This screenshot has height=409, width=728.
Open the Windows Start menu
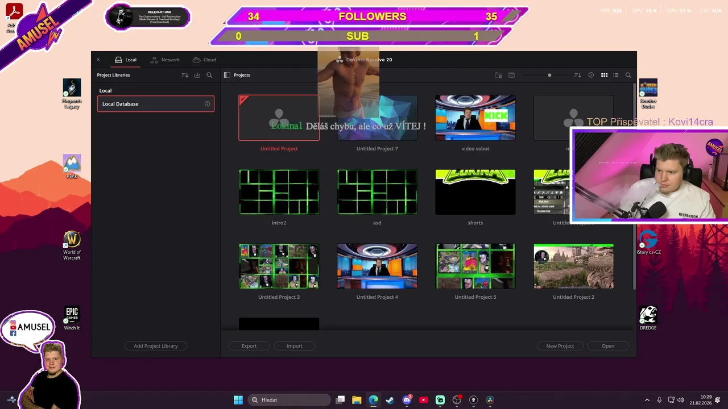click(x=238, y=400)
